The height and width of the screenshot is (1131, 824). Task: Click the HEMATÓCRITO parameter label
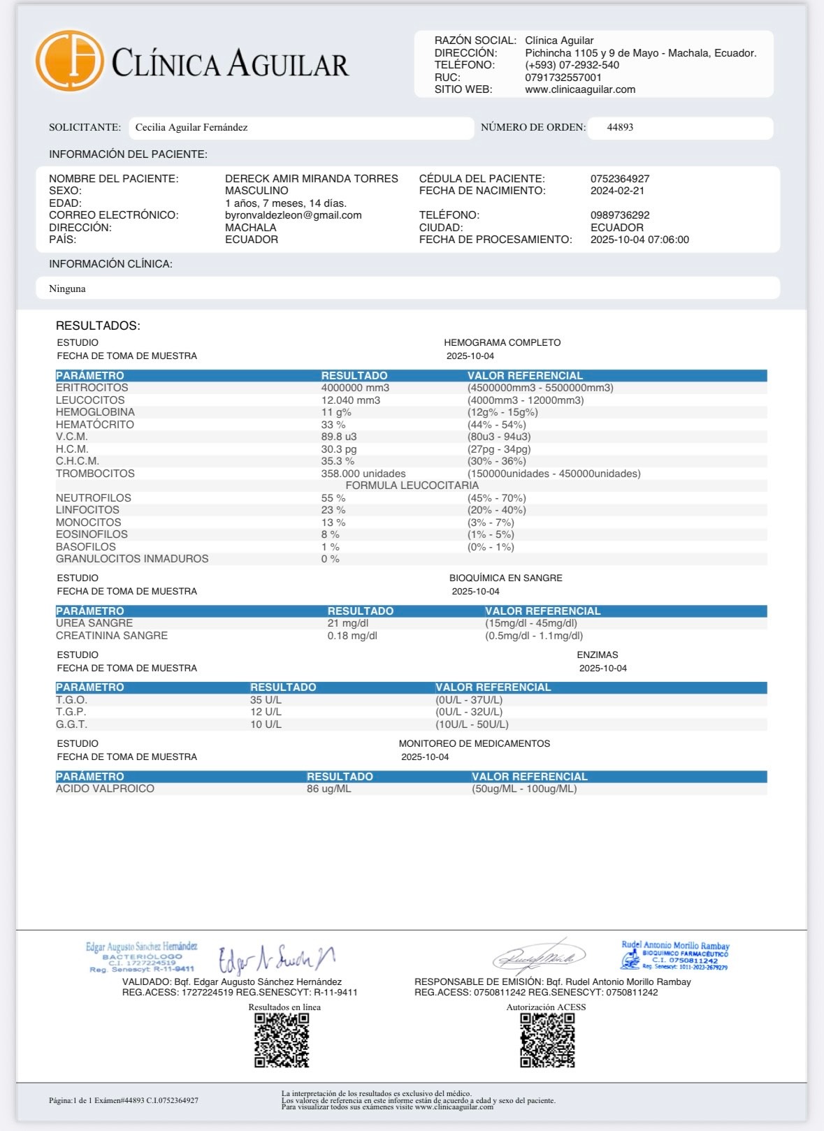click(95, 425)
